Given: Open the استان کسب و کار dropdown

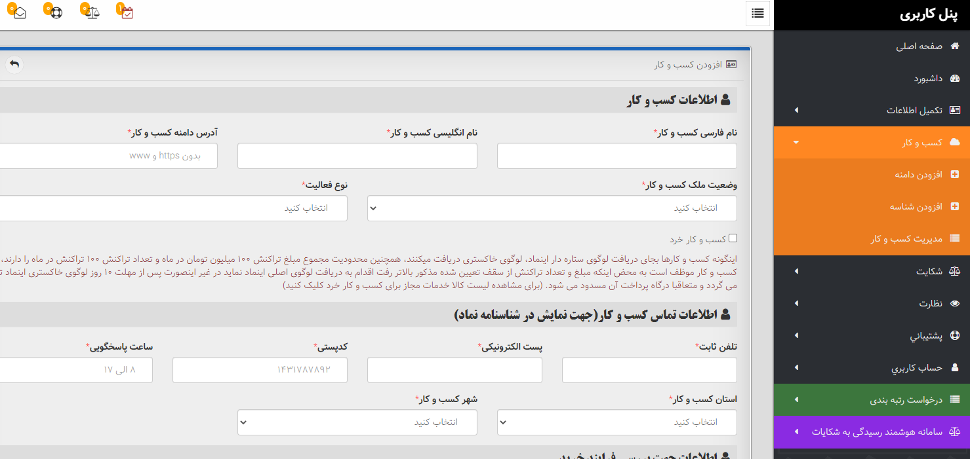Looking at the screenshot, I should point(616,422).
